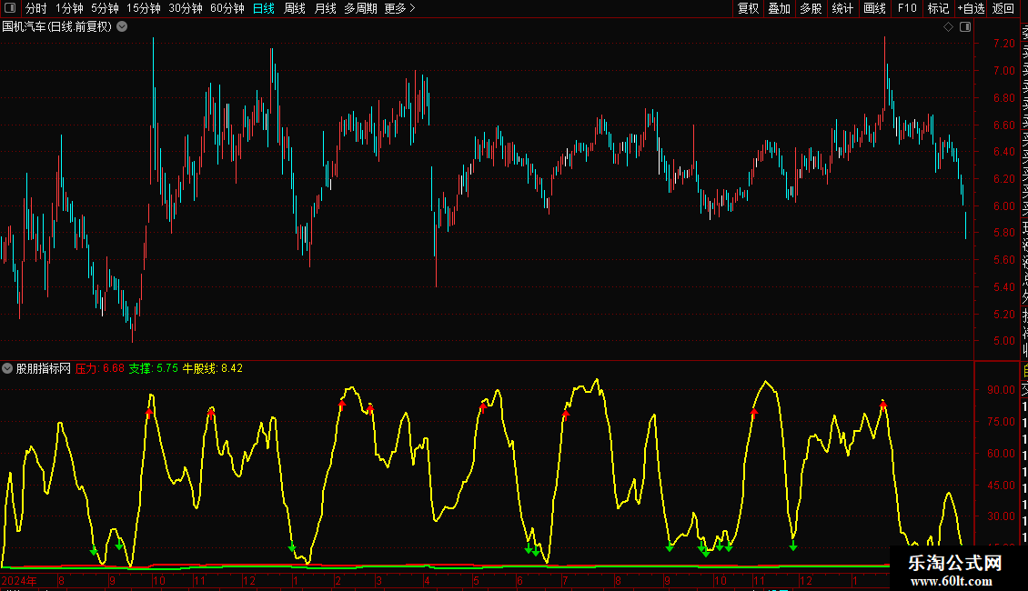This screenshot has width=1028, height=591.
Task: Click the 统计 statistics button
Action: pos(842,8)
